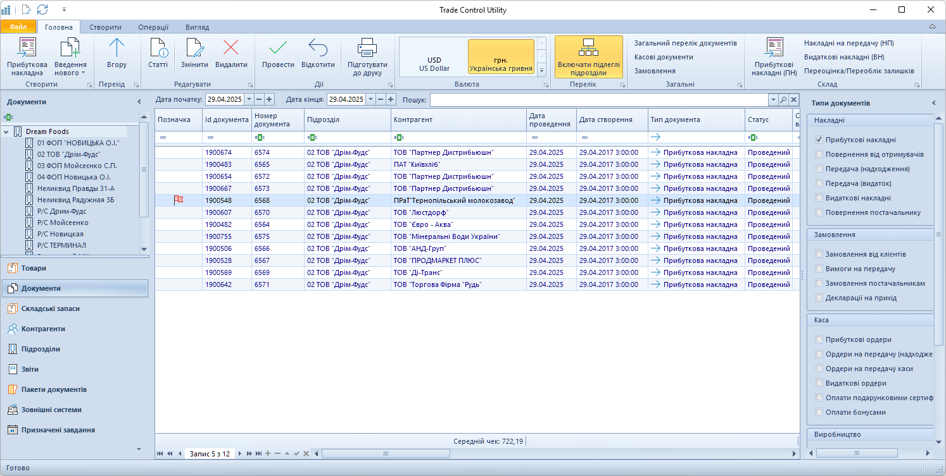Screen dimensions: 946x476
Task: Create a new Прибуткова накладна from ribbon
Action: [27, 57]
